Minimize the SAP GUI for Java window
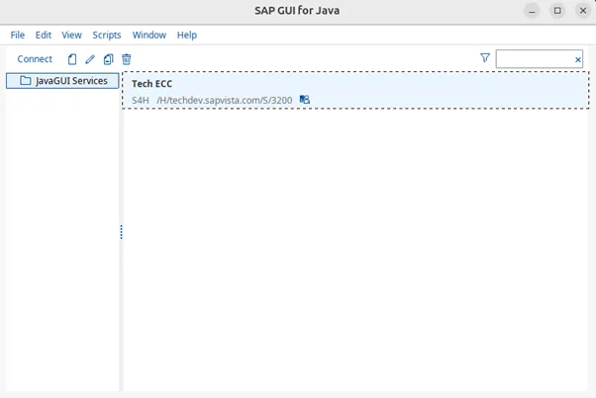 (x=532, y=11)
